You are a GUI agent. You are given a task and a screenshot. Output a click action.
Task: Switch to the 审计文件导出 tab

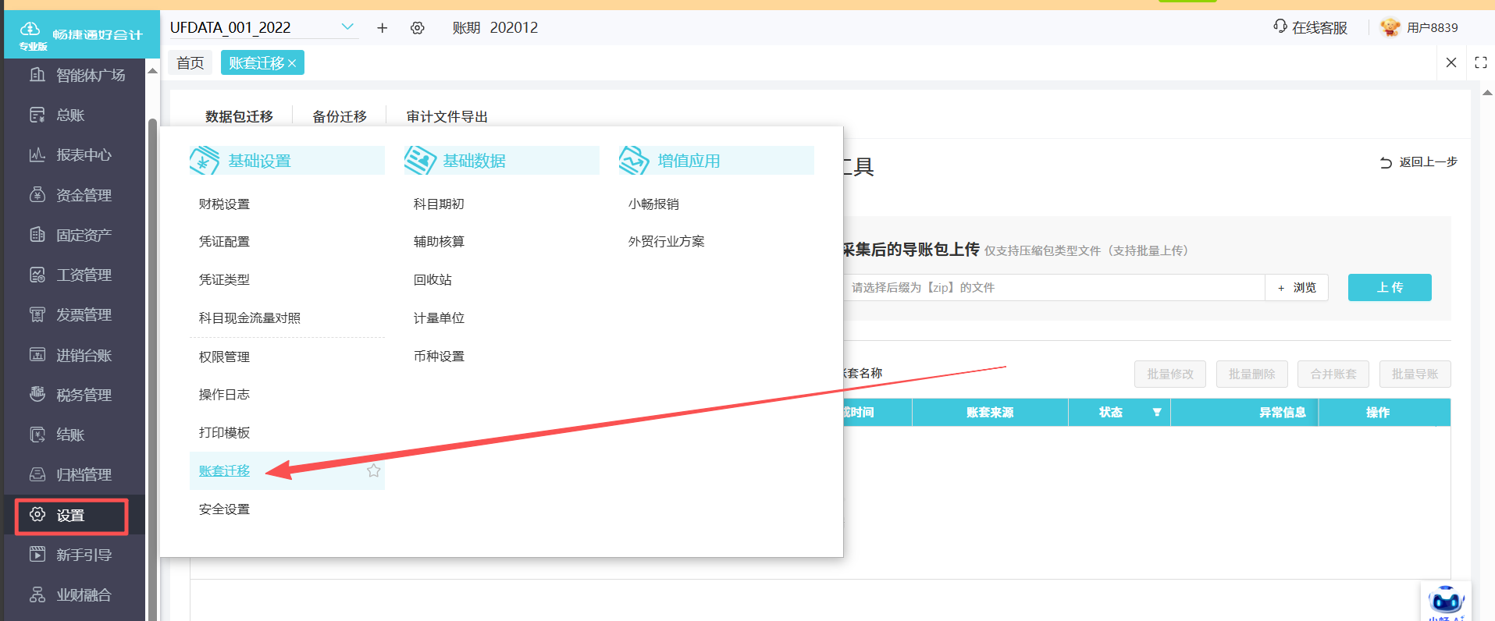447,116
